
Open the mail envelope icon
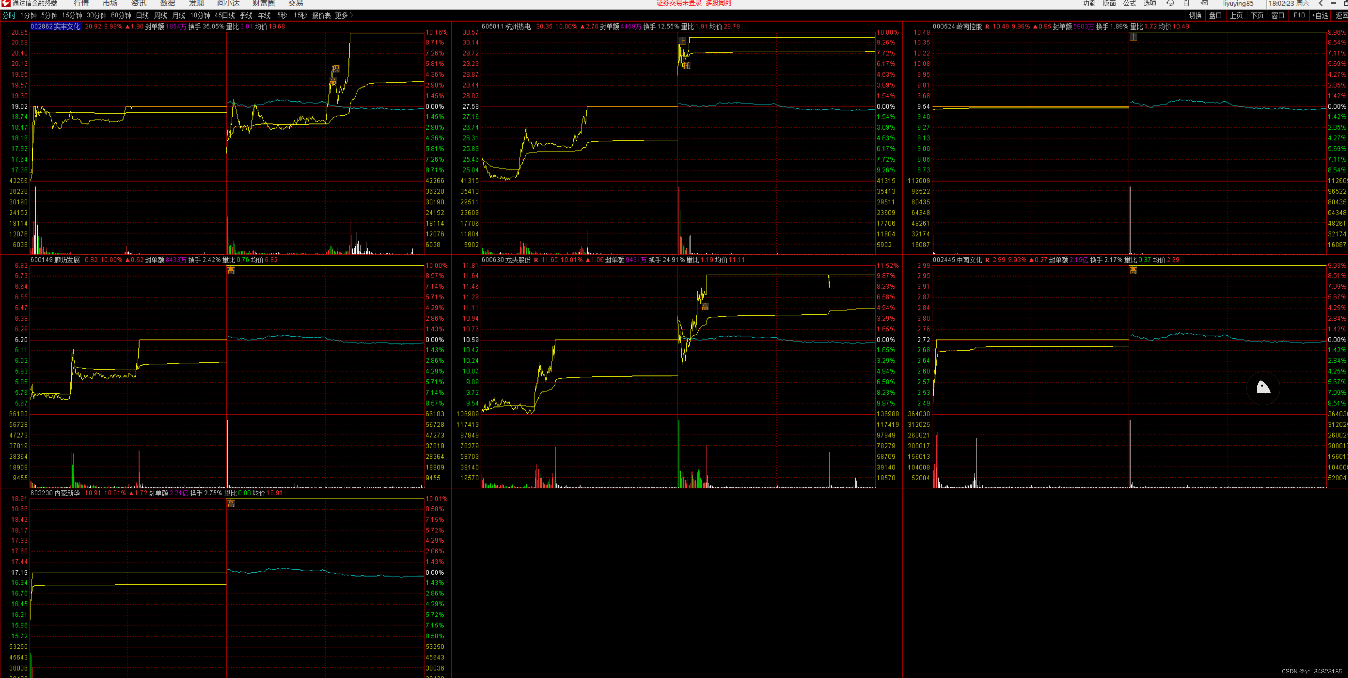(1204, 3)
